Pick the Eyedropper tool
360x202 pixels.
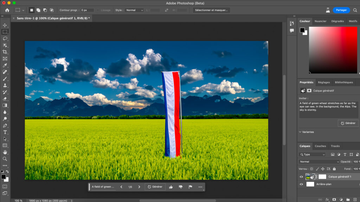click(5, 66)
